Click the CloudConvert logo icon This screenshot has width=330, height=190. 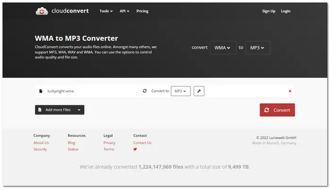click(41, 11)
